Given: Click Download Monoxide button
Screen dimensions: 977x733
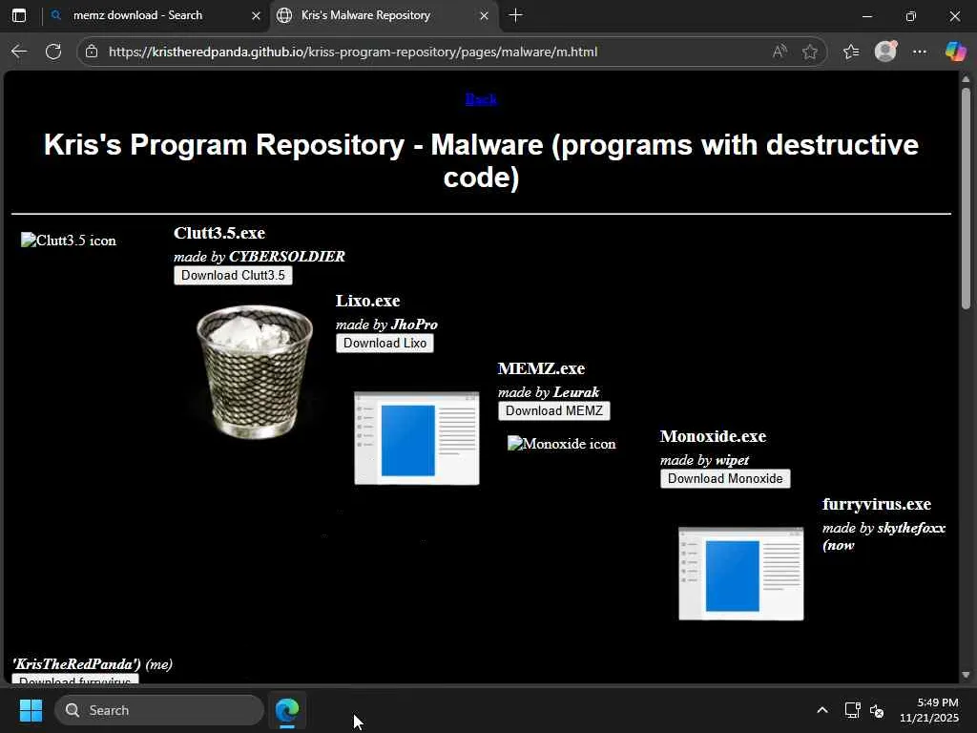Looking at the screenshot, I should [x=725, y=479].
